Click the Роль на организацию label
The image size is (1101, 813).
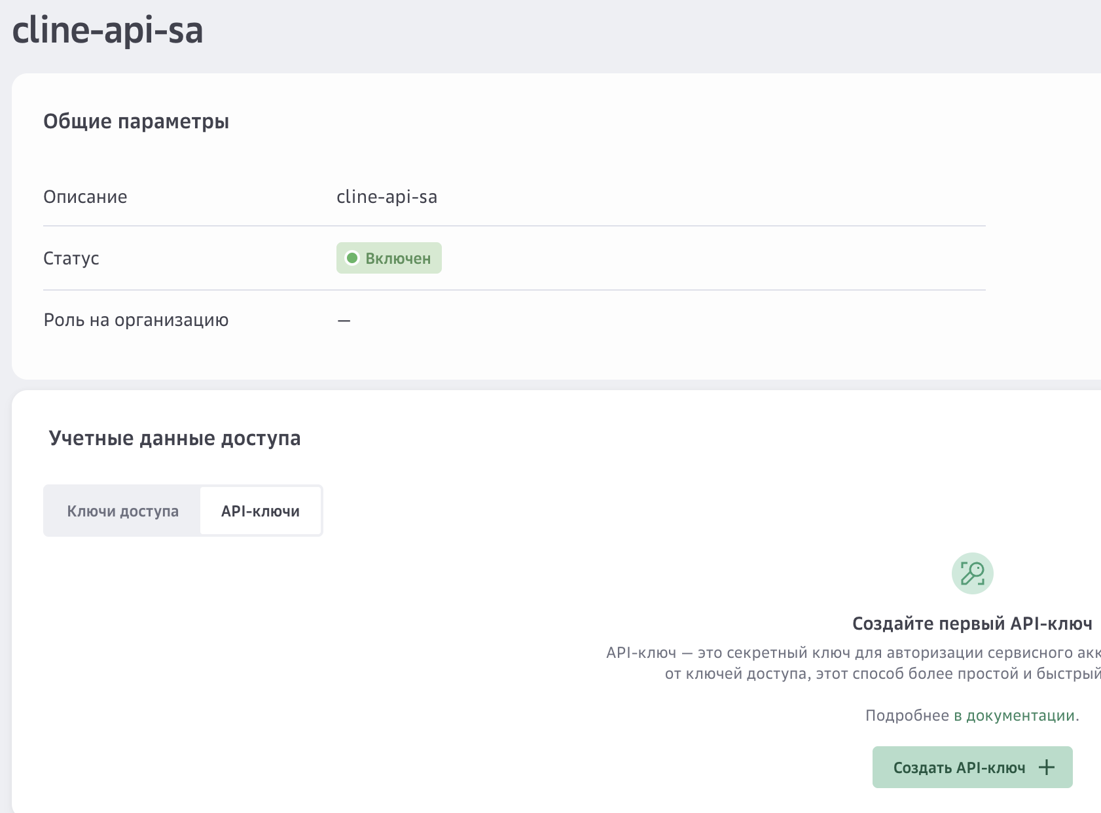point(136,320)
